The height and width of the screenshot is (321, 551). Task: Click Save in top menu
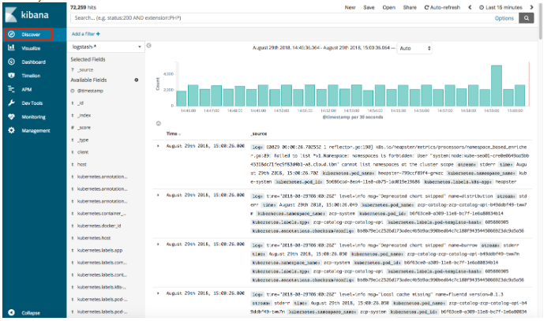point(369,7)
